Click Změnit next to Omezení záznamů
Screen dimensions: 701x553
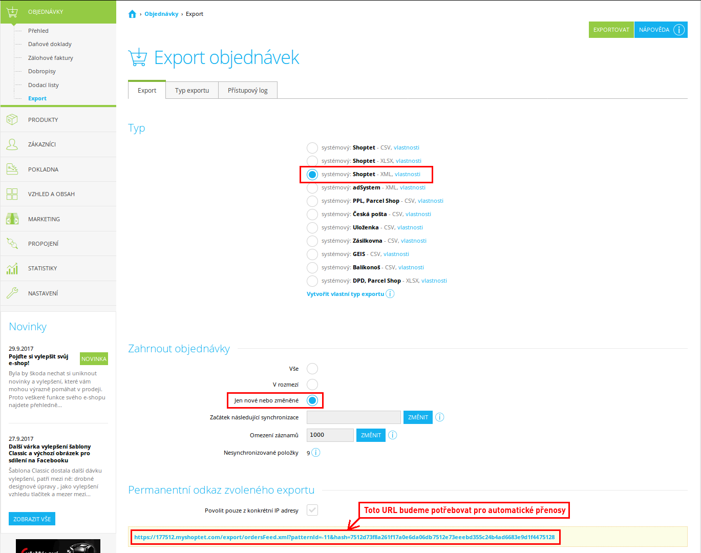(371, 435)
